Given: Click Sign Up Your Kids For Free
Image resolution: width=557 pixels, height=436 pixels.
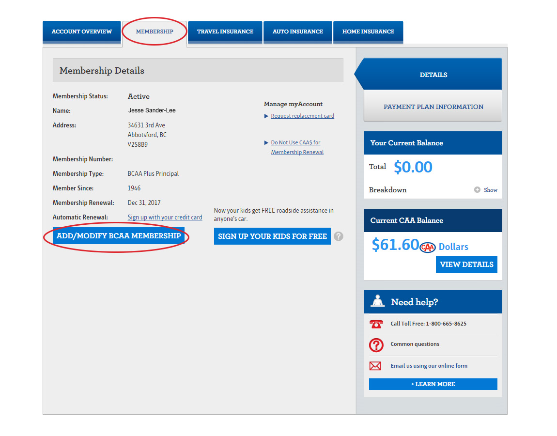Looking at the screenshot, I should click(272, 236).
